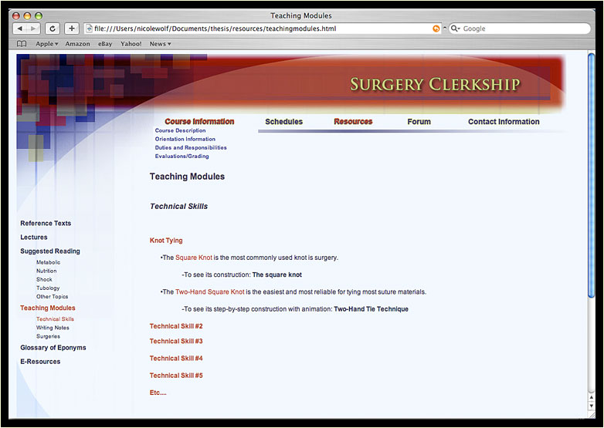Click into the Google search field
This screenshot has height=428, width=604.
[x=520, y=29]
